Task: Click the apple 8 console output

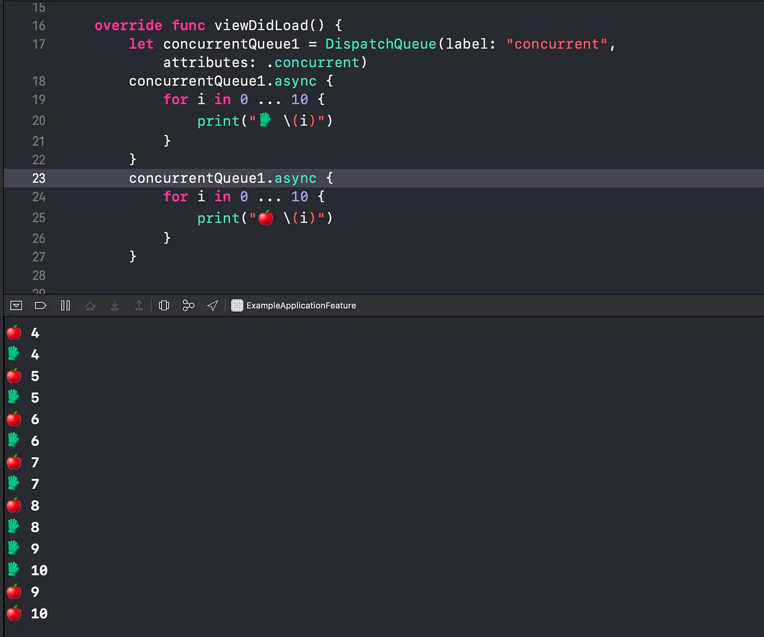Action: [23, 505]
